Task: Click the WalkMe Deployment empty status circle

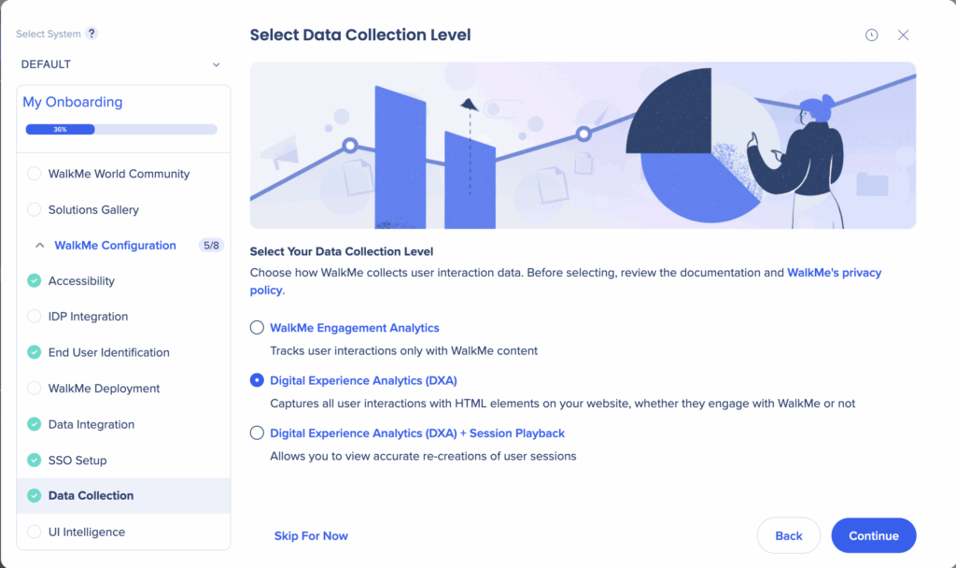Action: [x=35, y=389]
